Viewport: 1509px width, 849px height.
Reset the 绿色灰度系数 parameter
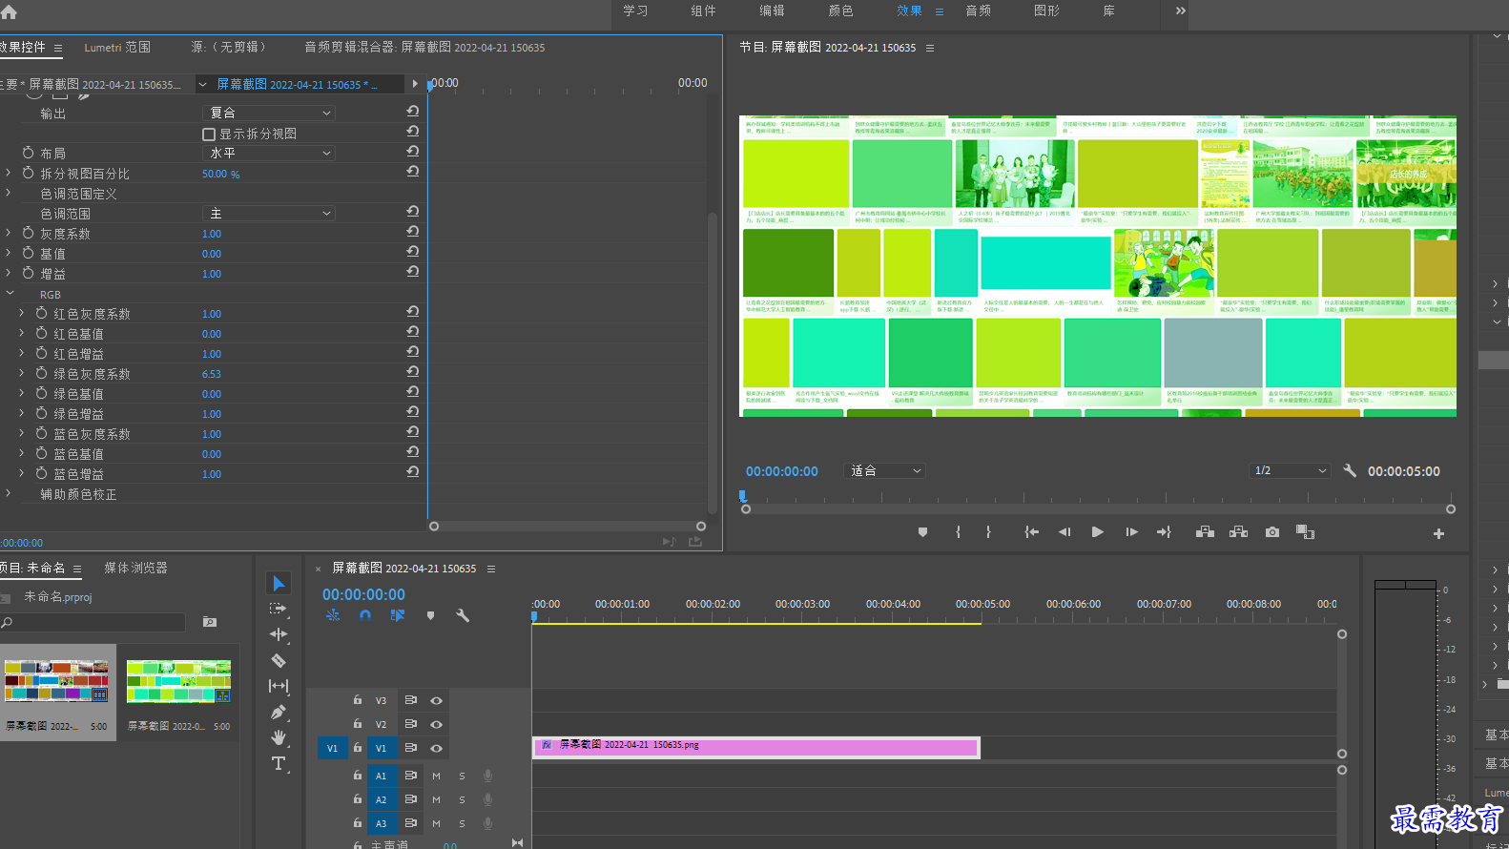pos(413,372)
